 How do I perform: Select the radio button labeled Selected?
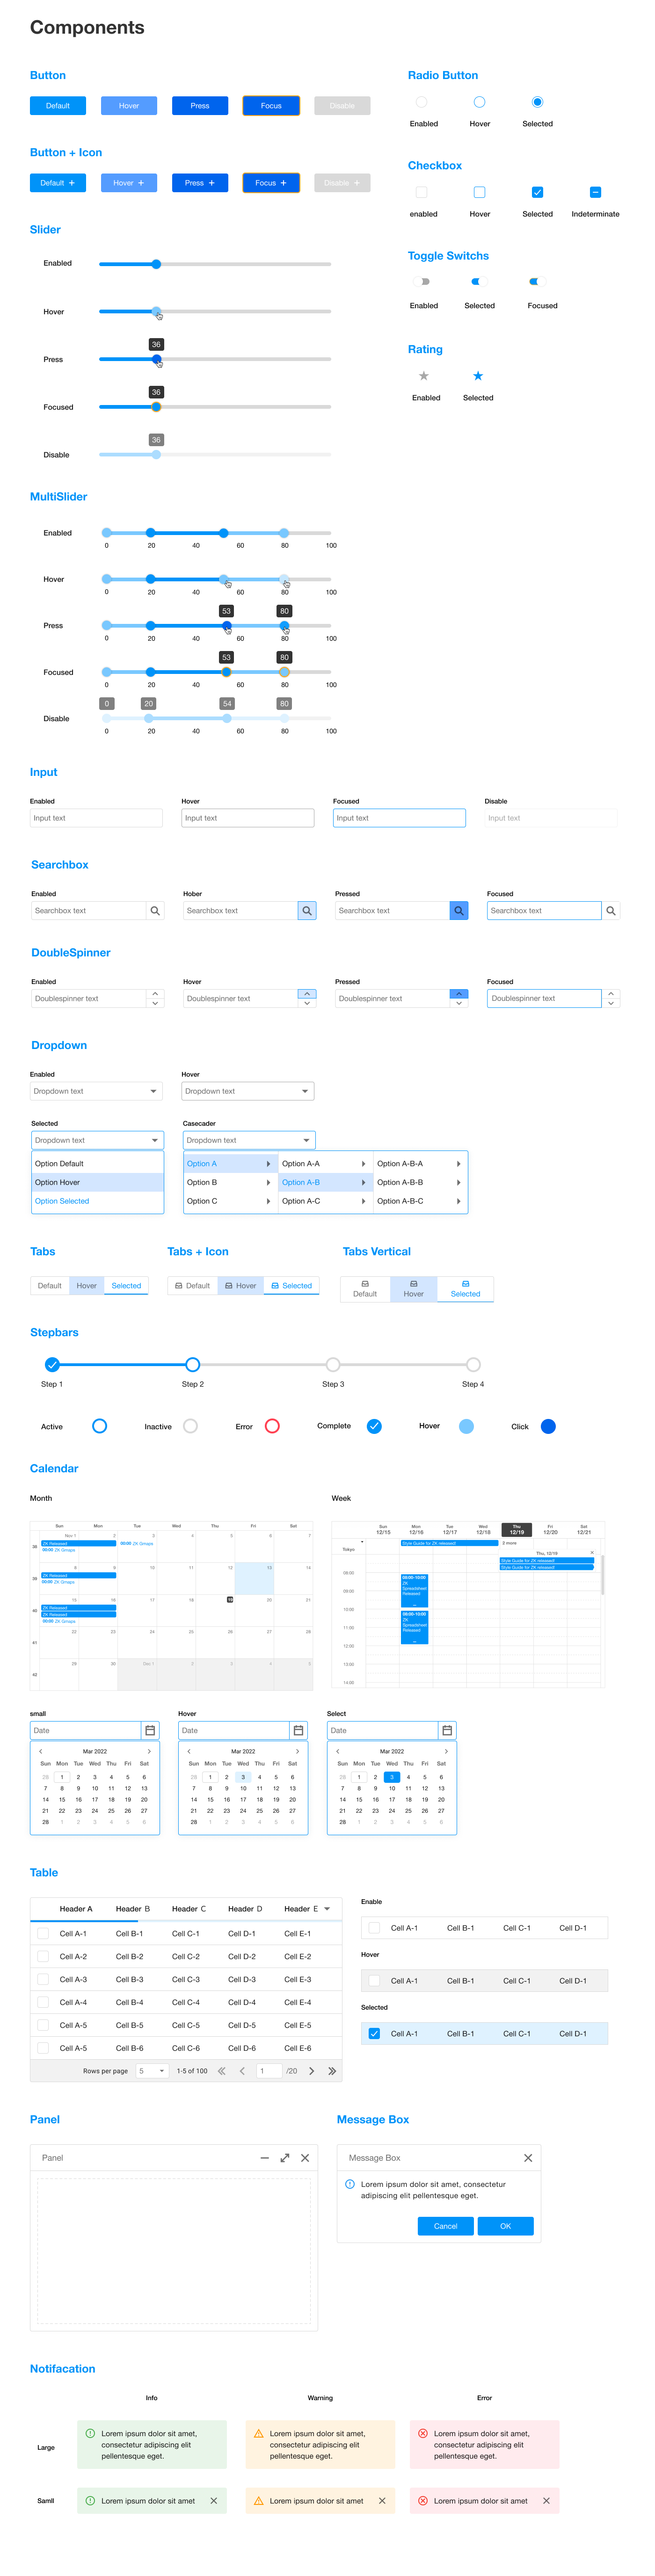tap(537, 102)
